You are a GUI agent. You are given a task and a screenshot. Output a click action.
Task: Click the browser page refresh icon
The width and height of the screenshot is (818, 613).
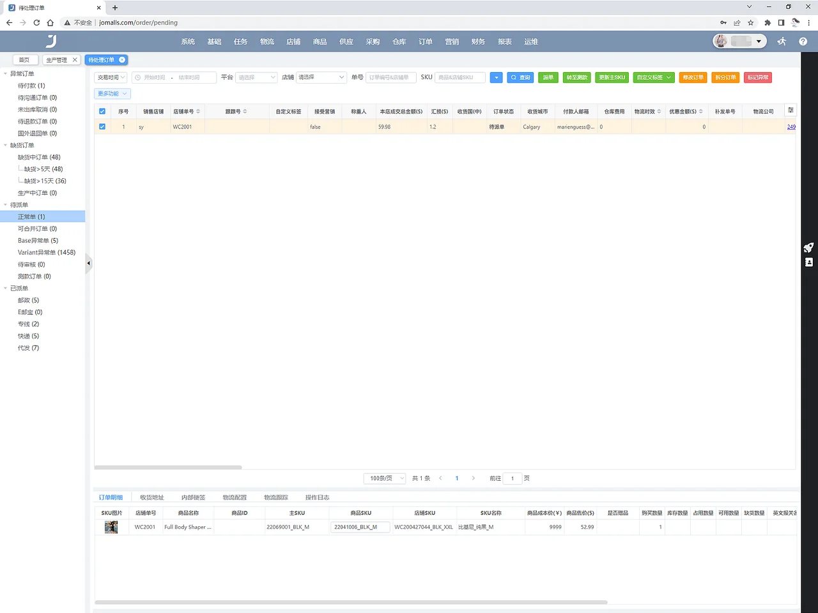(38, 22)
